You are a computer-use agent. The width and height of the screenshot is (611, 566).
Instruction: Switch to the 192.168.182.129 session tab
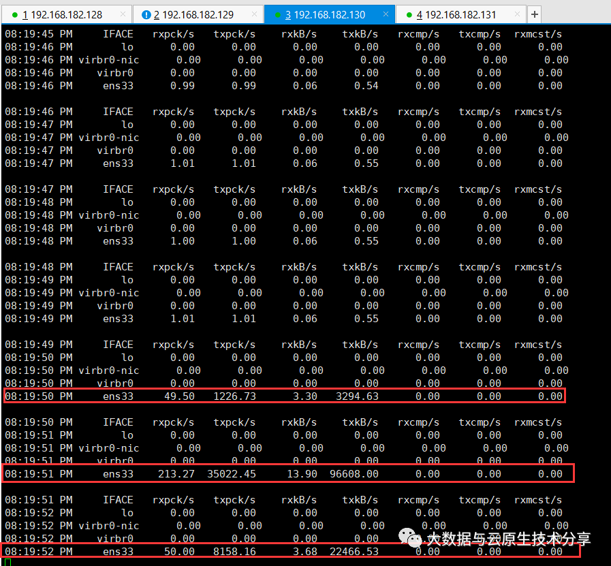(198, 15)
